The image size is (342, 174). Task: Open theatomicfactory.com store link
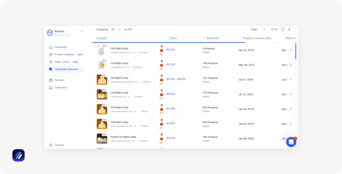tap(121, 52)
